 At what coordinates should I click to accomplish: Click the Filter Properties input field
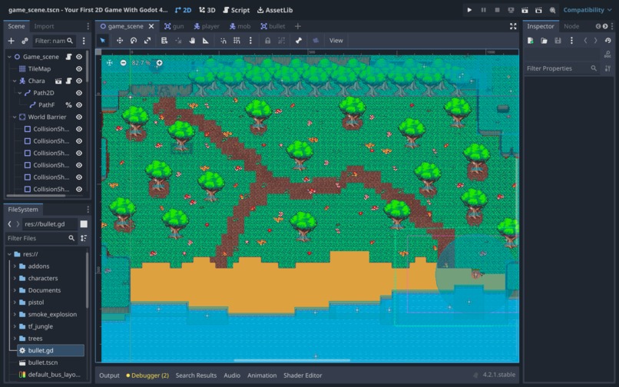(561, 68)
